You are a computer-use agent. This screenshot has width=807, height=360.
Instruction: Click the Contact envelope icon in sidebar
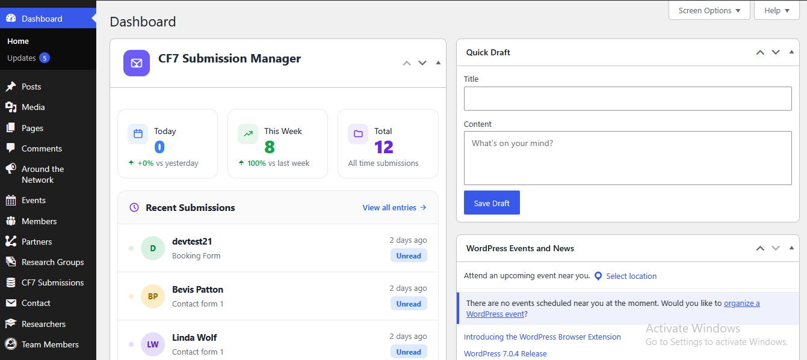[11, 303]
